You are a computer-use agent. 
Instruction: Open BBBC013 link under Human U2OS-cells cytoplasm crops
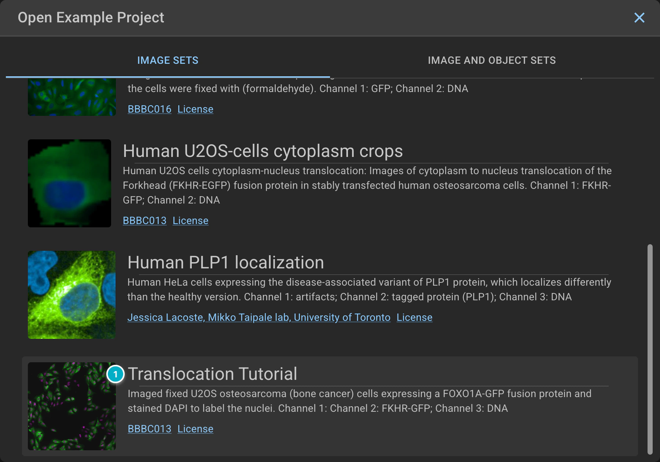144,221
